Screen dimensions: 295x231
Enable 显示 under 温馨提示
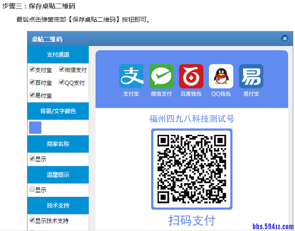tap(32, 189)
